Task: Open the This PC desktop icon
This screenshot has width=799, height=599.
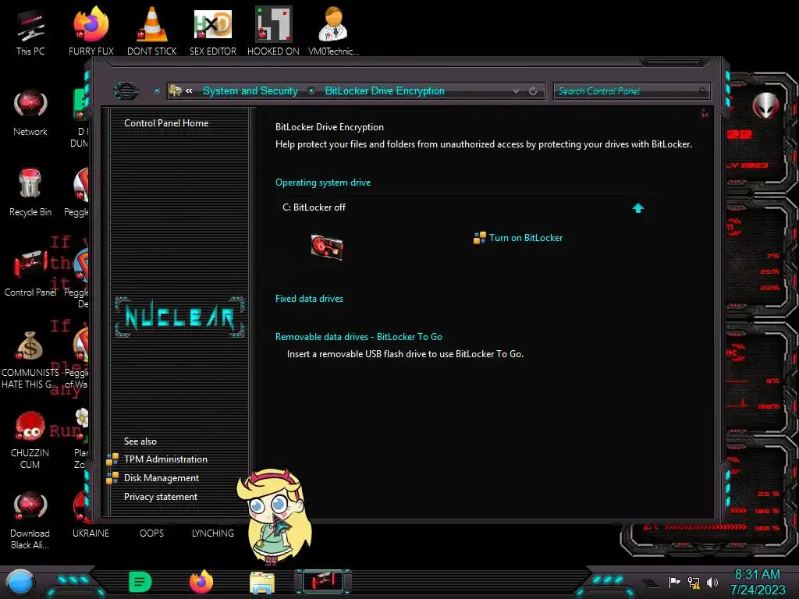Action: (x=30, y=32)
